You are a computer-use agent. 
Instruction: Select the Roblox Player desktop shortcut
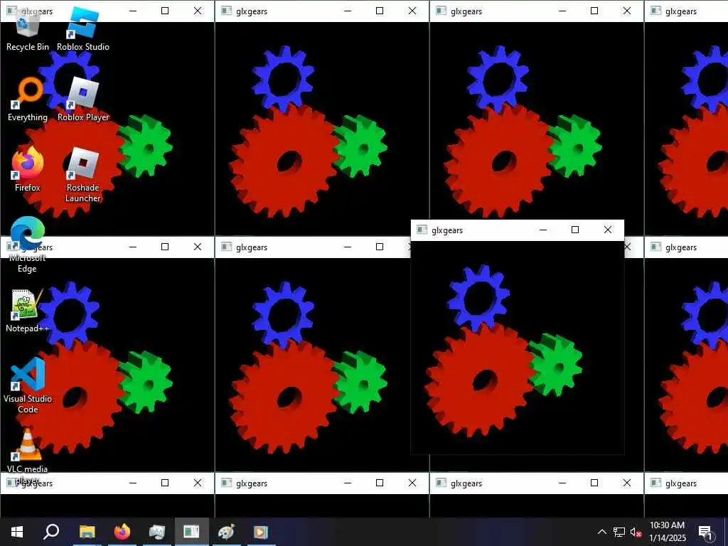click(83, 100)
